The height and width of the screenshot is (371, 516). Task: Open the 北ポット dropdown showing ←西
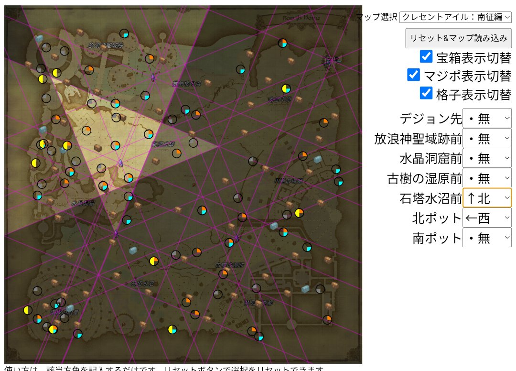[x=487, y=218]
